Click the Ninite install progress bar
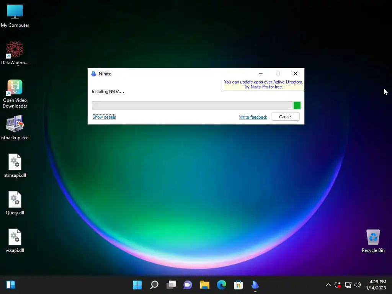 [196, 106]
